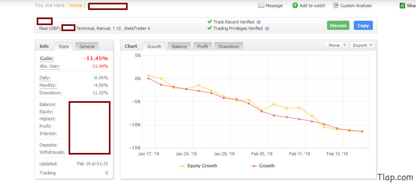Open the Export dropdown on chart

coord(362,45)
